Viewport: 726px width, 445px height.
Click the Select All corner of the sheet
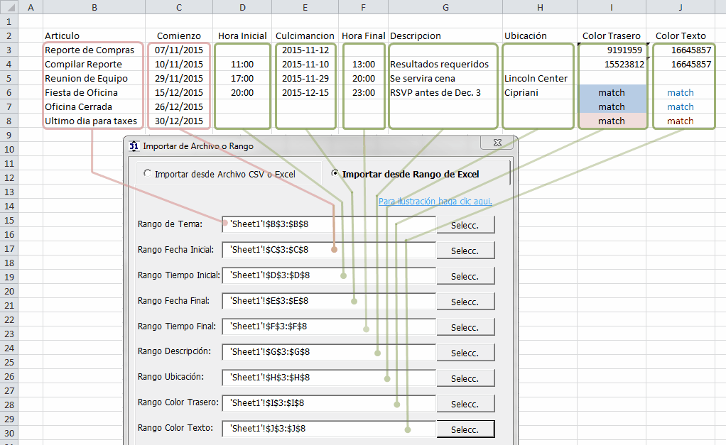pos(9,7)
